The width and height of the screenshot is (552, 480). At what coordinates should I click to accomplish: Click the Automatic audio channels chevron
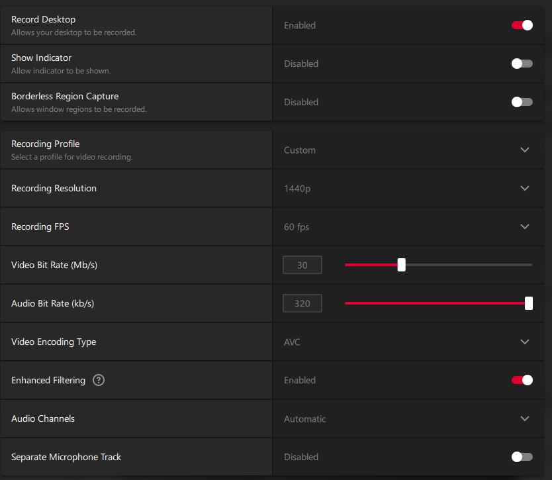(525, 419)
